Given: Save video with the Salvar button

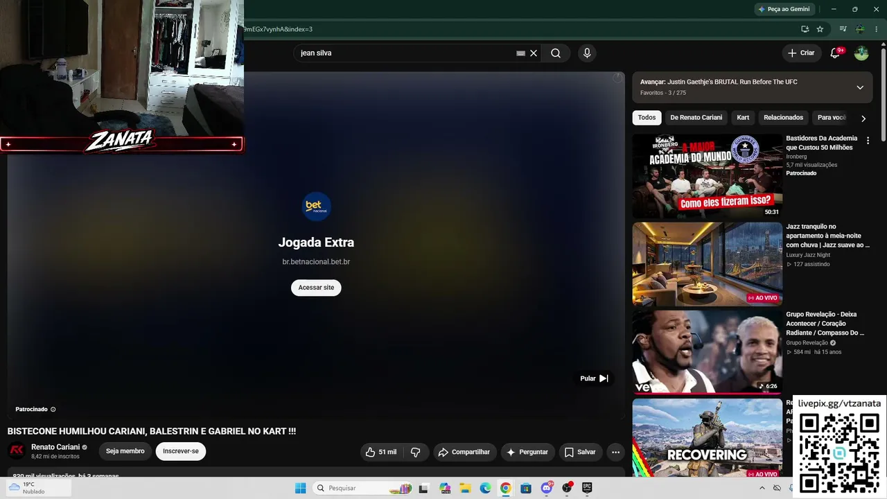Looking at the screenshot, I should pos(580,452).
